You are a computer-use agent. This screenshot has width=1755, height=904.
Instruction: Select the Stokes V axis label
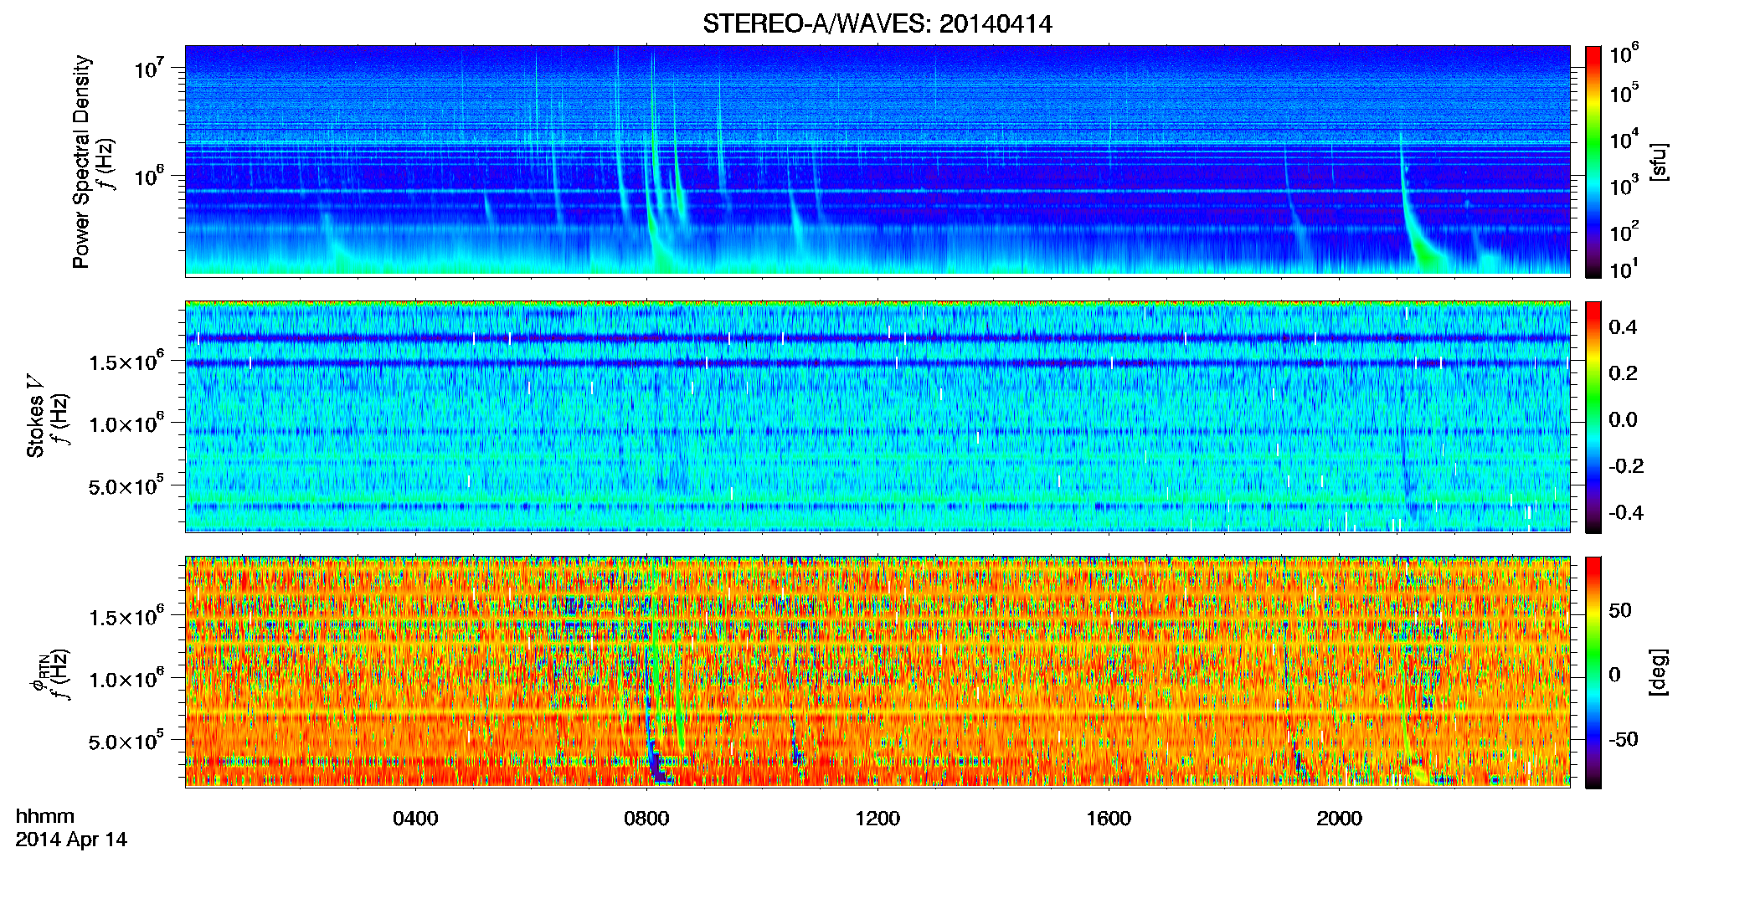point(36,416)
